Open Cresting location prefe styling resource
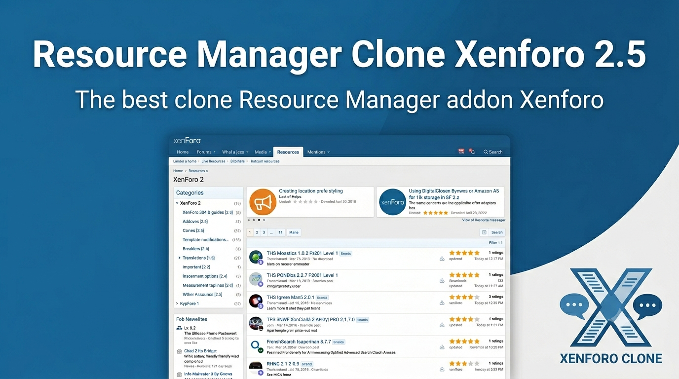Screen dimensions: 679x379 [311, 191]
